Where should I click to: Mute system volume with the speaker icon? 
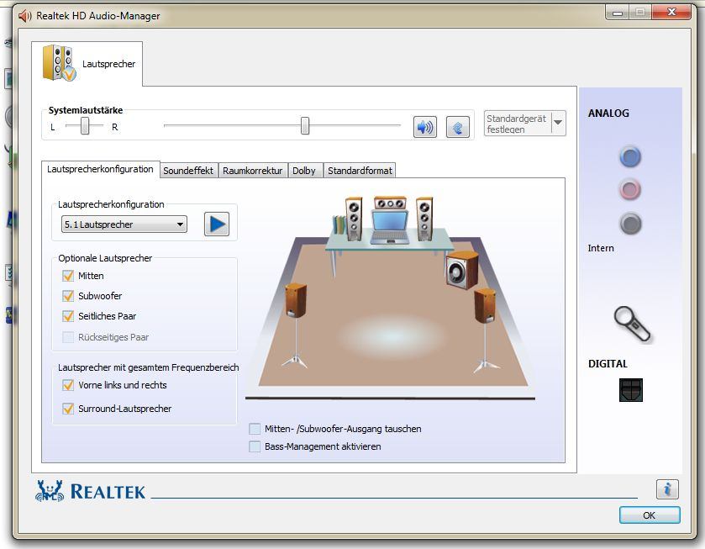click(x=425, y=127)
